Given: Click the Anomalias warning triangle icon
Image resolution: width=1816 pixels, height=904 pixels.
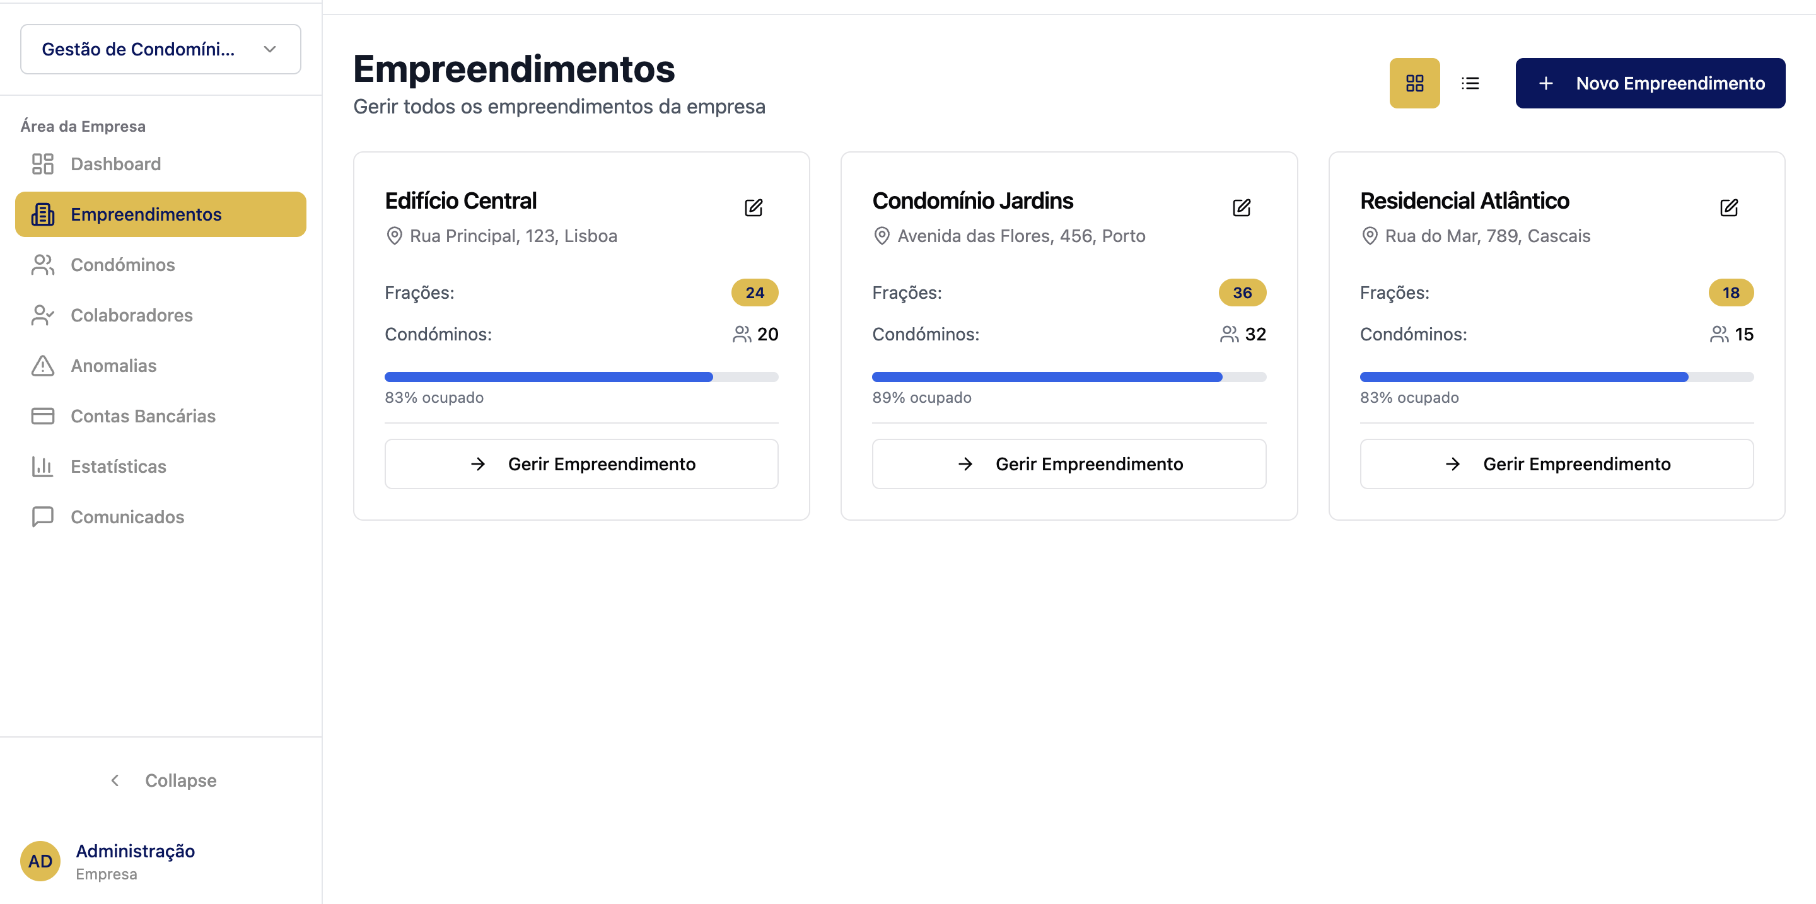Looking at the screenshot, I should coord(42,366).
